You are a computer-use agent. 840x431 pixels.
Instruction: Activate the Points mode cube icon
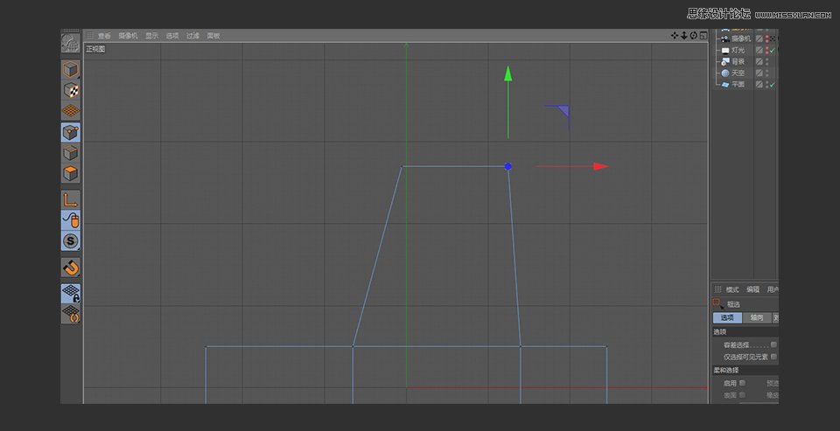coord(71,133)
